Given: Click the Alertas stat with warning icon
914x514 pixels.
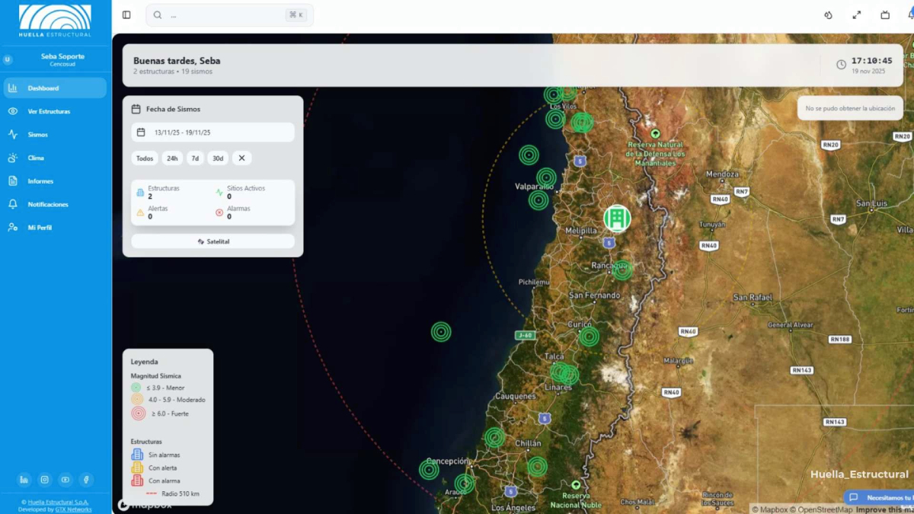Looking at the screenshot, I should (x=152, y=212).
